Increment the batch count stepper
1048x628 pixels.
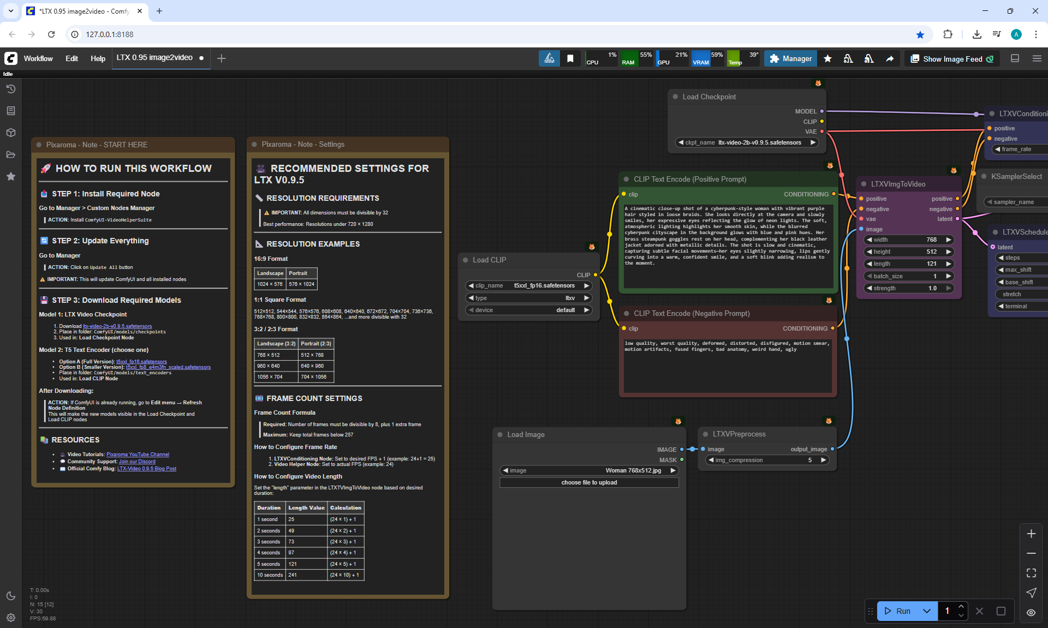click(x=961, y=607)
